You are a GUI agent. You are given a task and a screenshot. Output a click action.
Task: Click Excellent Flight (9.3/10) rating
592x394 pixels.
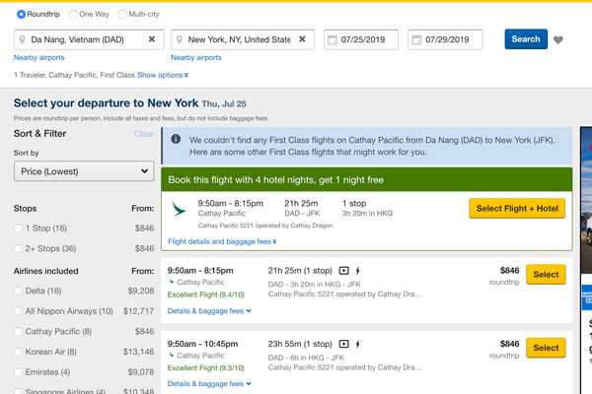206,367
